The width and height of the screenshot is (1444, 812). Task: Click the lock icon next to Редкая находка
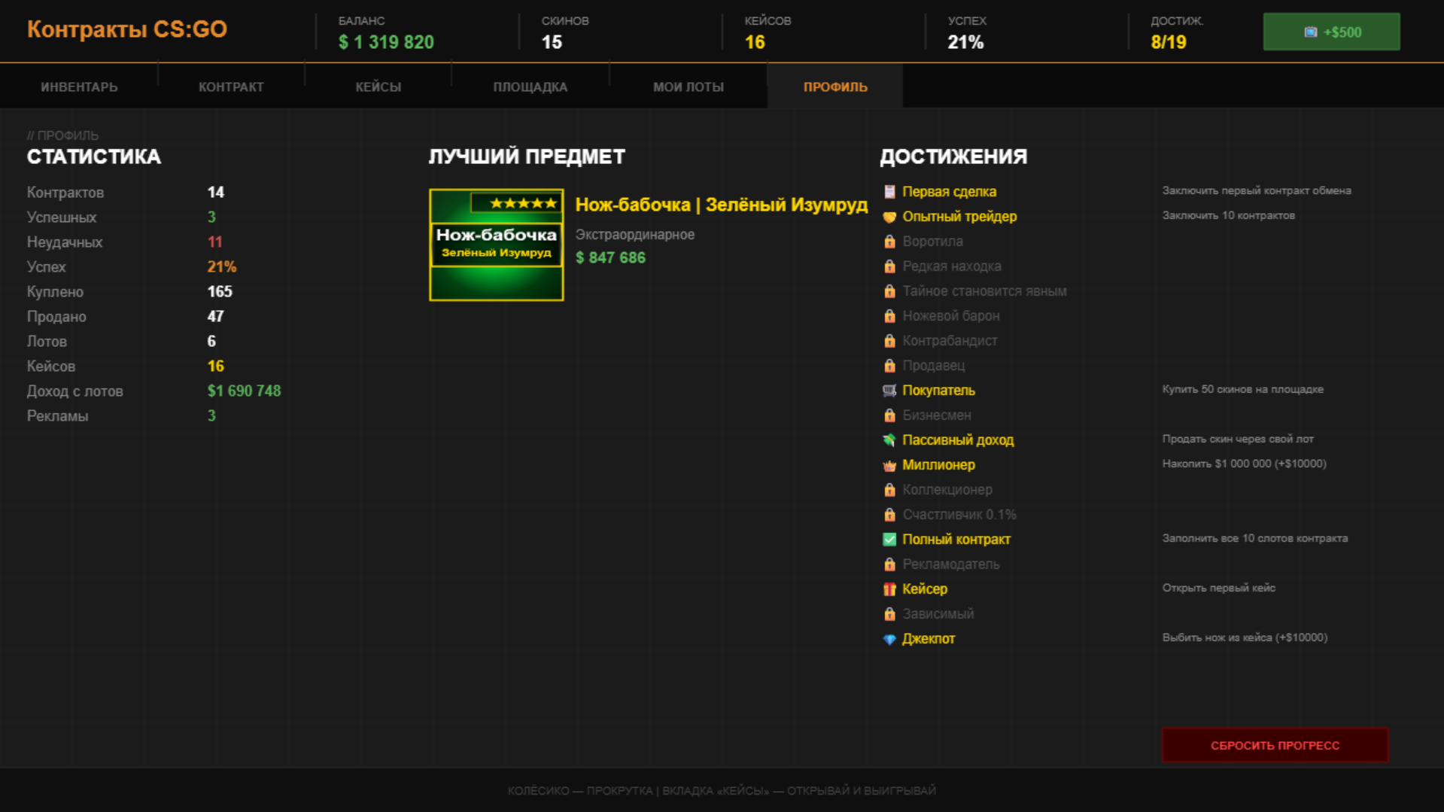(x=889, y=266)
